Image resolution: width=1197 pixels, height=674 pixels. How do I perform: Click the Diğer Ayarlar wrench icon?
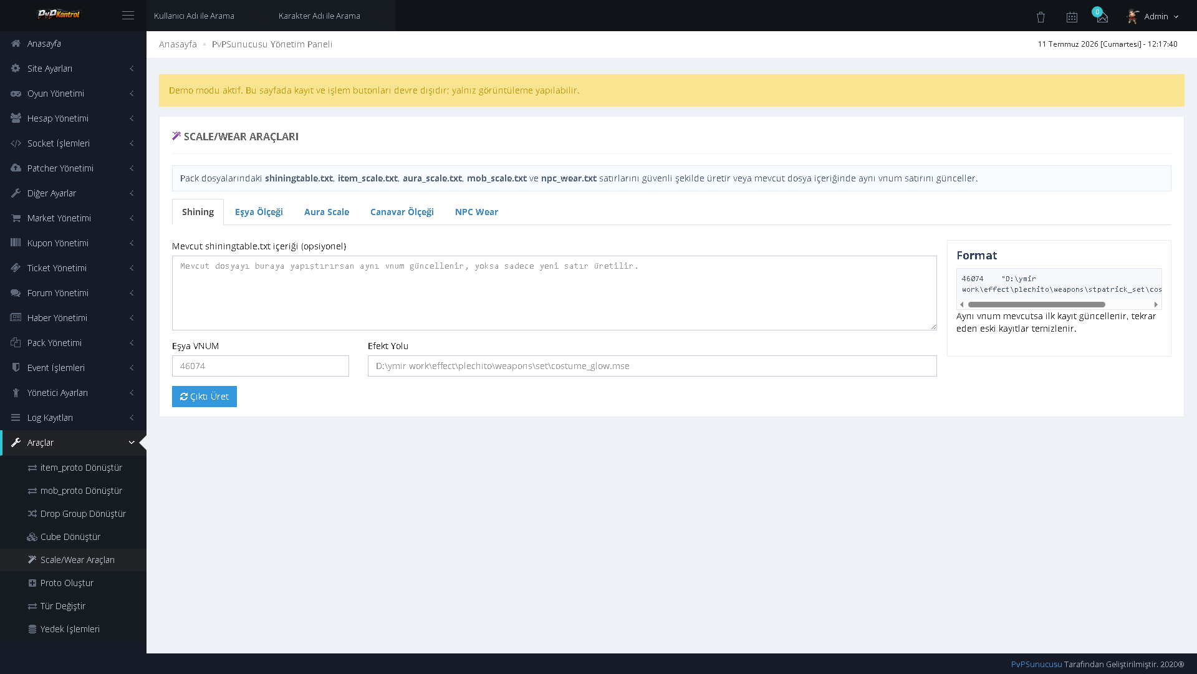(x=16, y=193)
